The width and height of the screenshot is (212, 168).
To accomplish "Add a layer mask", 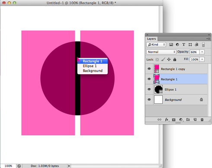I will click(x=174, y=120).
